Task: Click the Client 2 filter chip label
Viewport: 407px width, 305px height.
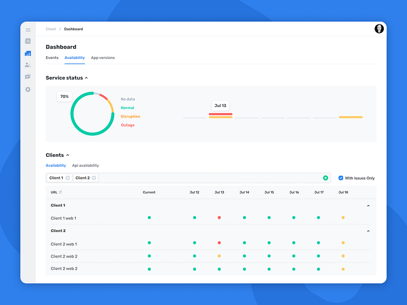Action: 83,178
